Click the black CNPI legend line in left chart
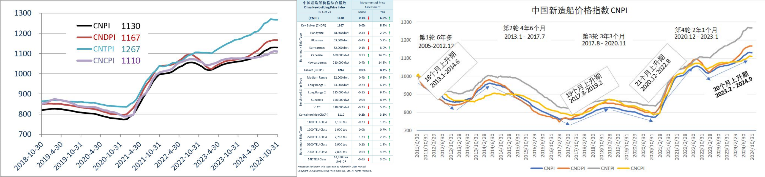 pyautogui.click(x=84, y=26)
